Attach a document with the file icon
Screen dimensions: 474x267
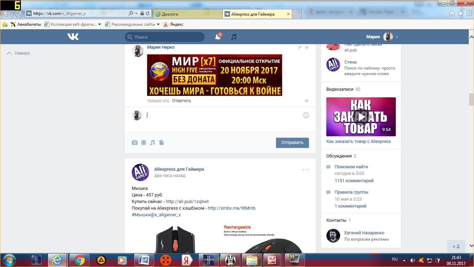click(162, 143)
